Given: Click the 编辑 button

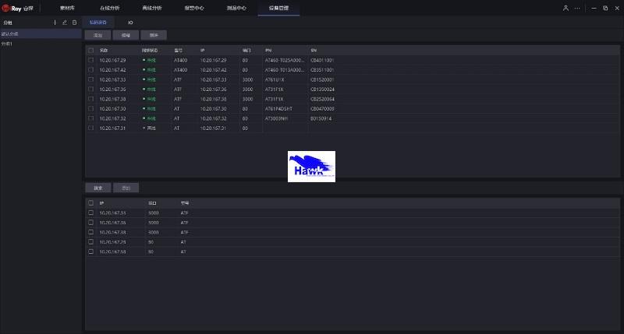Looking at the screenshot, I should (x=125, y=36).
